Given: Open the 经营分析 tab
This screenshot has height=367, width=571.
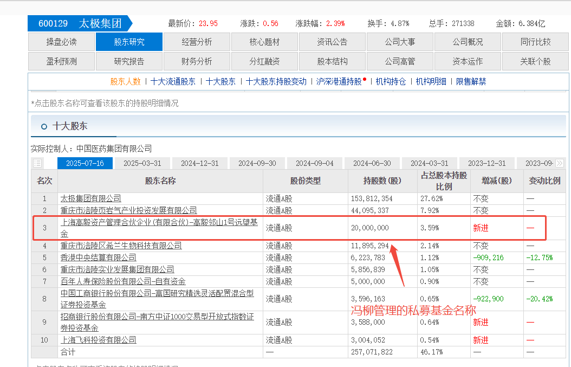Looking at the screenshot, I should (197, 42).
